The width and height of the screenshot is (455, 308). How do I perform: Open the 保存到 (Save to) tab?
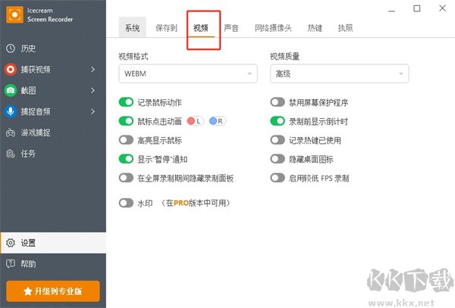165,28
